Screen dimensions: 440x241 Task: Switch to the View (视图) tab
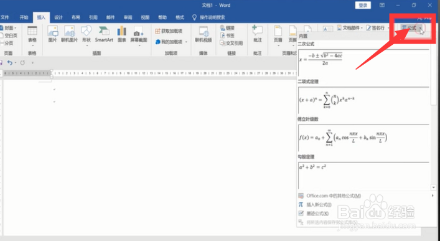[x=145, y=17]
